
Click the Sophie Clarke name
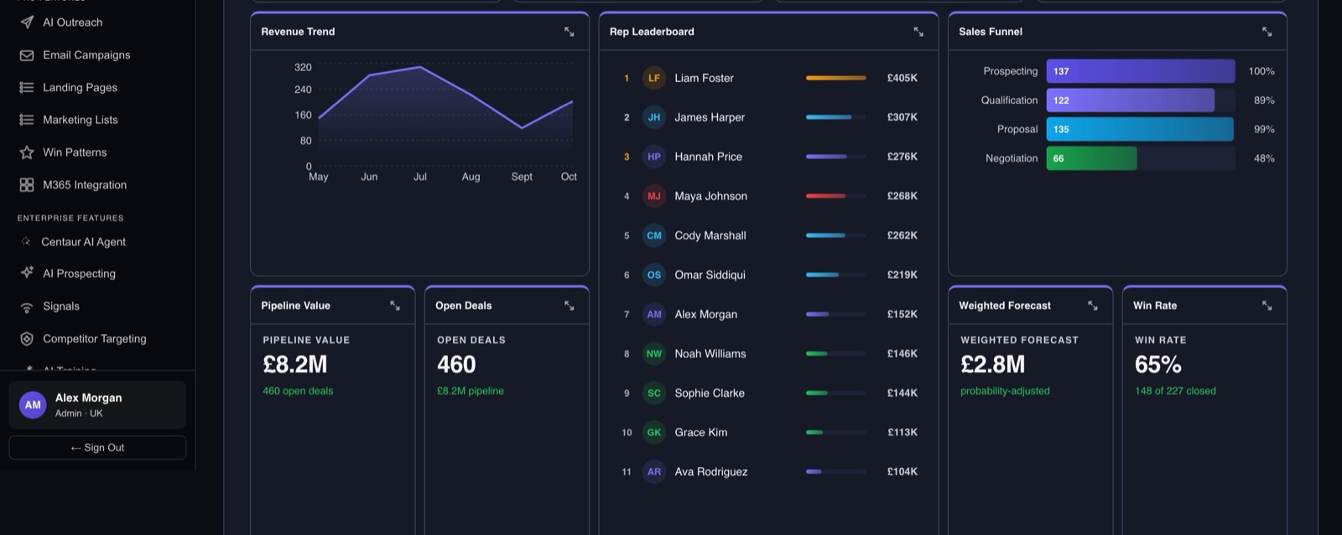710,393
